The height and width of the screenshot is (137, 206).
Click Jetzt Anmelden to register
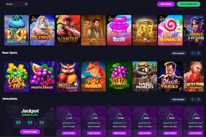click(188, 4)
